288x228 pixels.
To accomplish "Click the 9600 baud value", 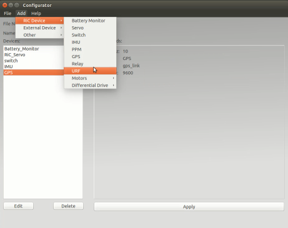I will (128, 73).
